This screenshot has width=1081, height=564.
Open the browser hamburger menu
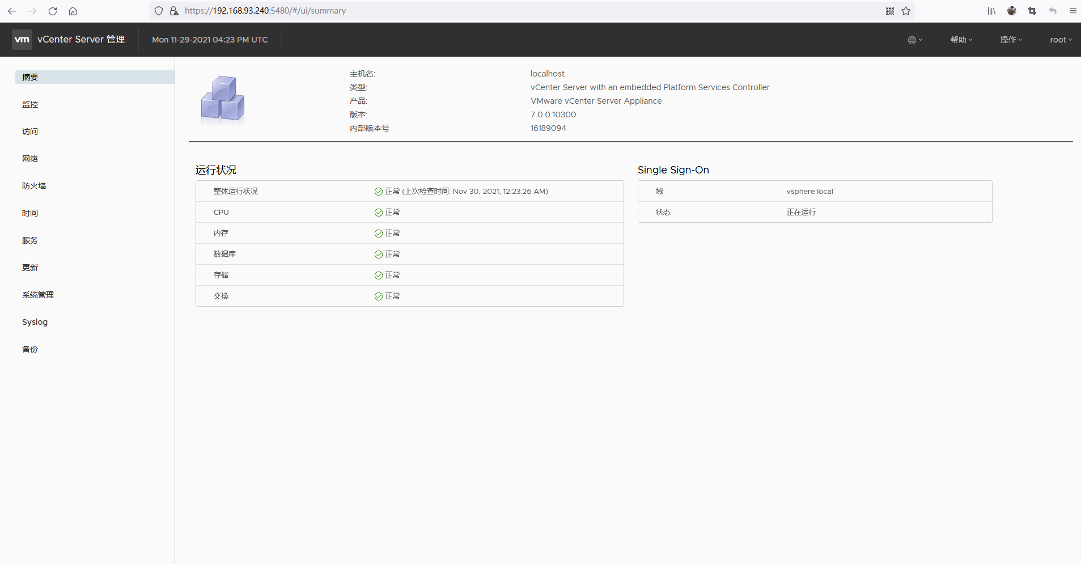1072,11
